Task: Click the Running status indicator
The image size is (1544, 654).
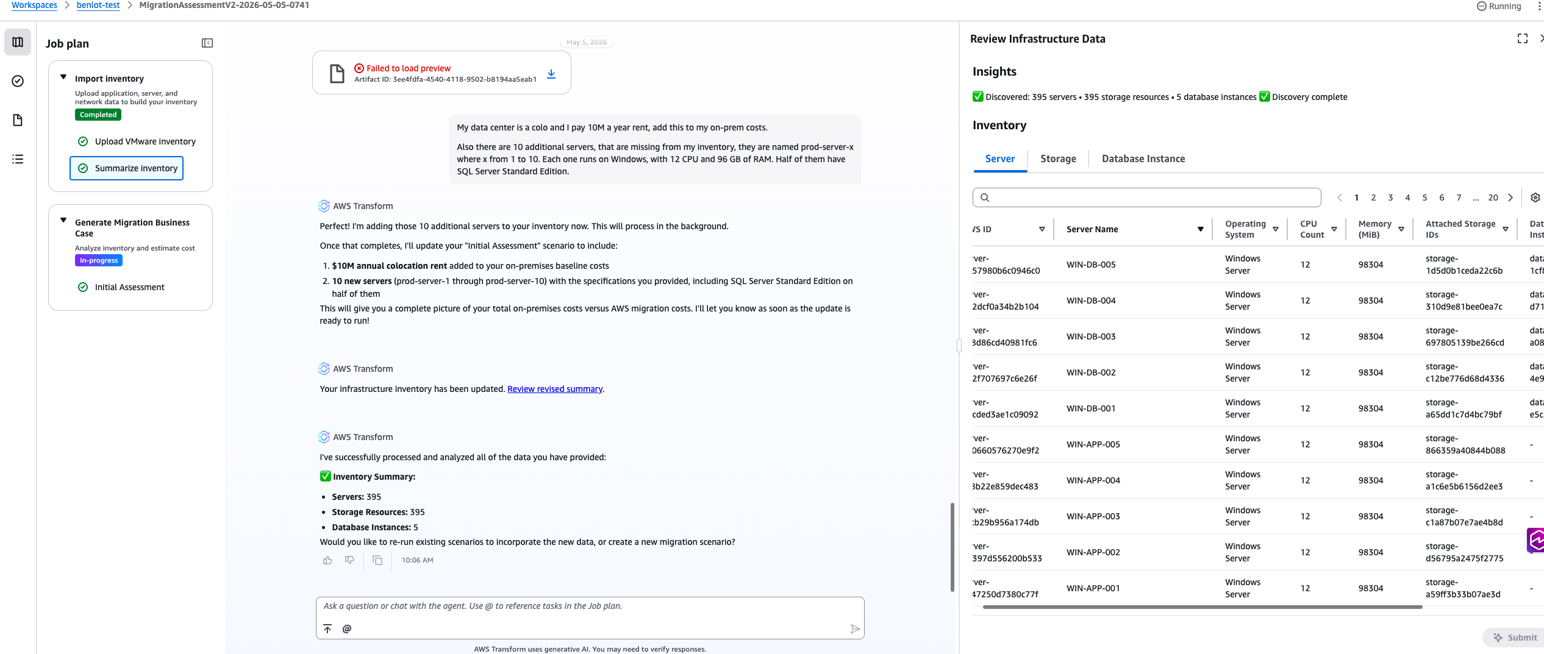Action: [1499, 6]
